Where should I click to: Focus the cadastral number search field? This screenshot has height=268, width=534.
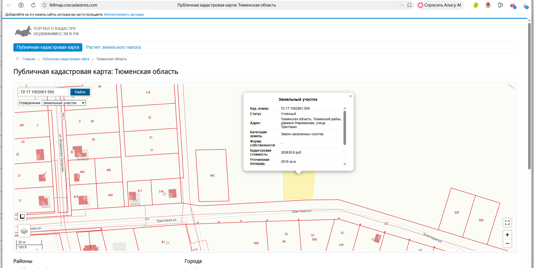tap(44, 92)
